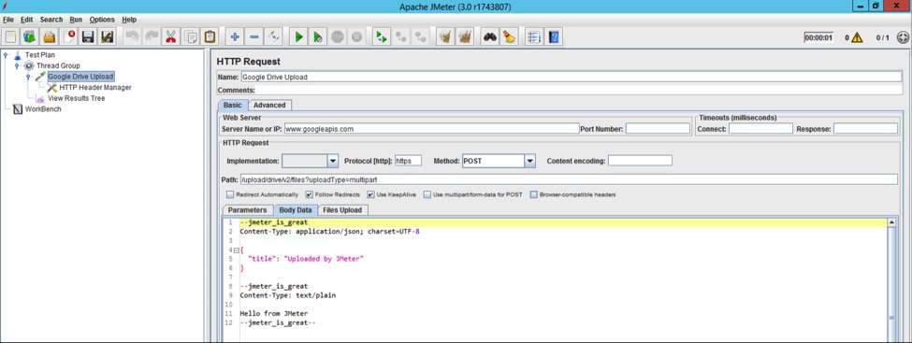
Task: Click the Clear All results icon
Action: click(465, 37)
